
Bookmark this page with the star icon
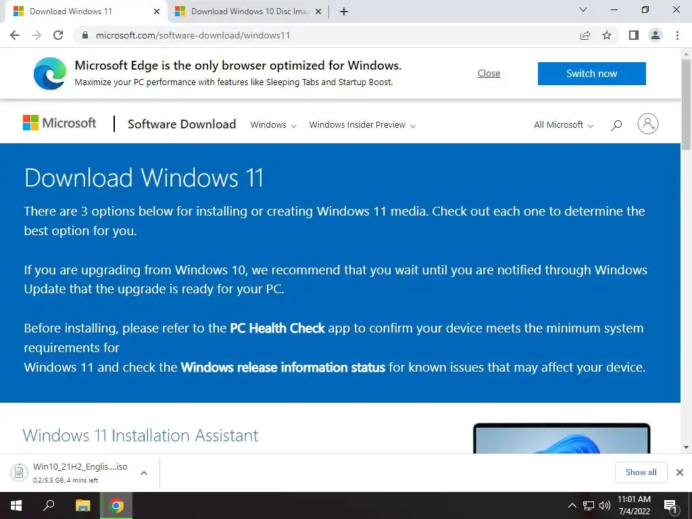point(607,35)
